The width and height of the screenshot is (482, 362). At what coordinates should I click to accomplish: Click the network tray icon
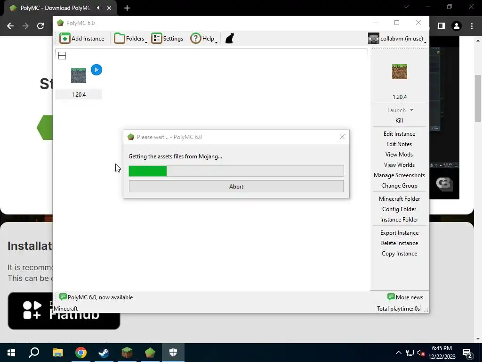410,353
